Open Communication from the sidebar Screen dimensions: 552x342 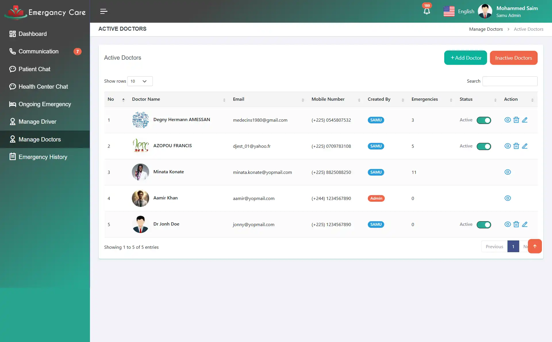pos(39,51)
